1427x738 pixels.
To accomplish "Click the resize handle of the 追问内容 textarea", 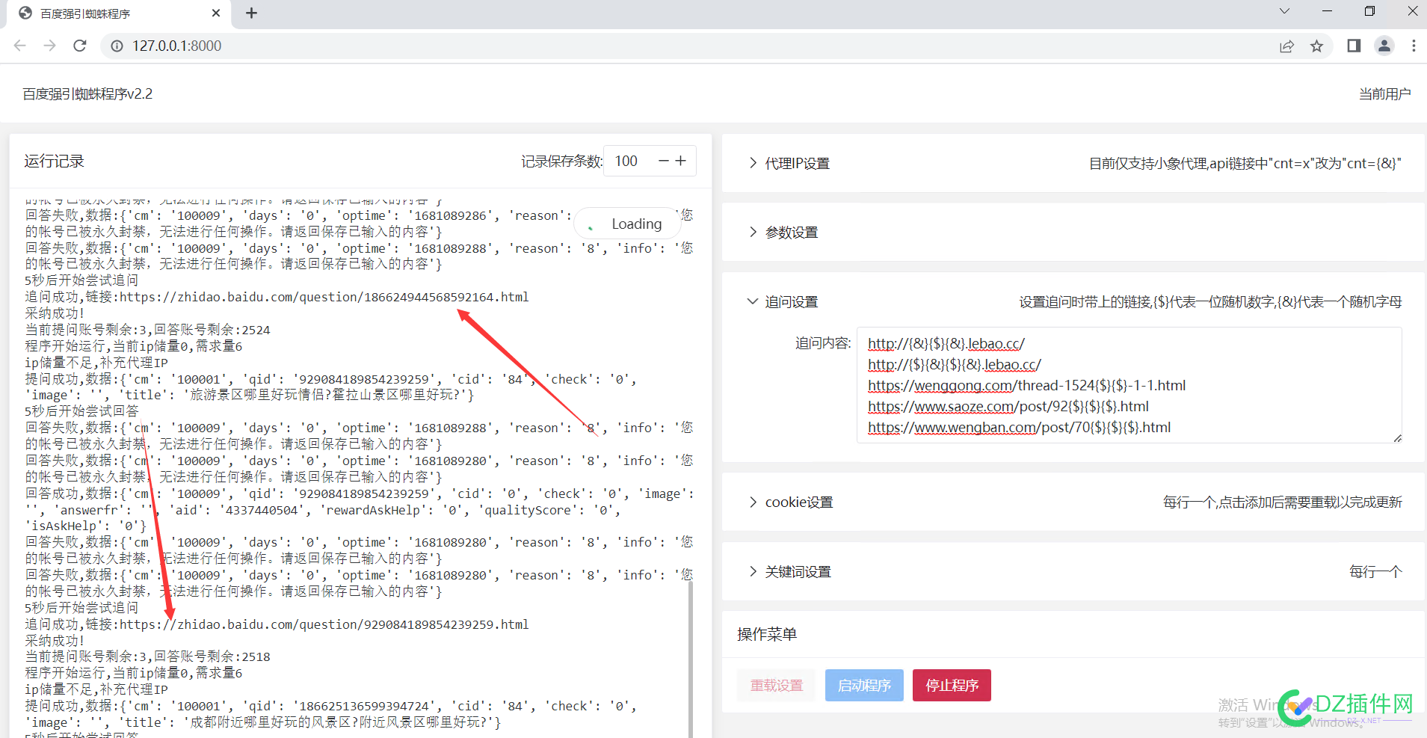I will [x=1397, y=438].
